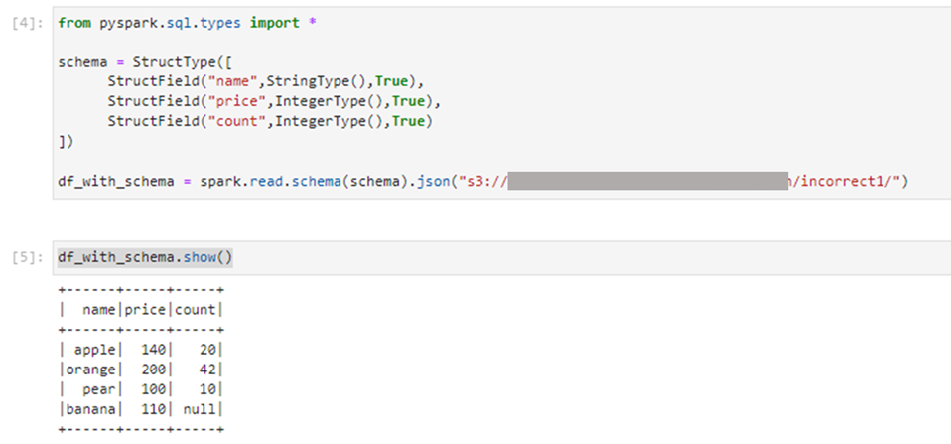The width and height of the screenshot is (951, 444).
Task: Click price value 200 in orange row
Action: point(154,370)
